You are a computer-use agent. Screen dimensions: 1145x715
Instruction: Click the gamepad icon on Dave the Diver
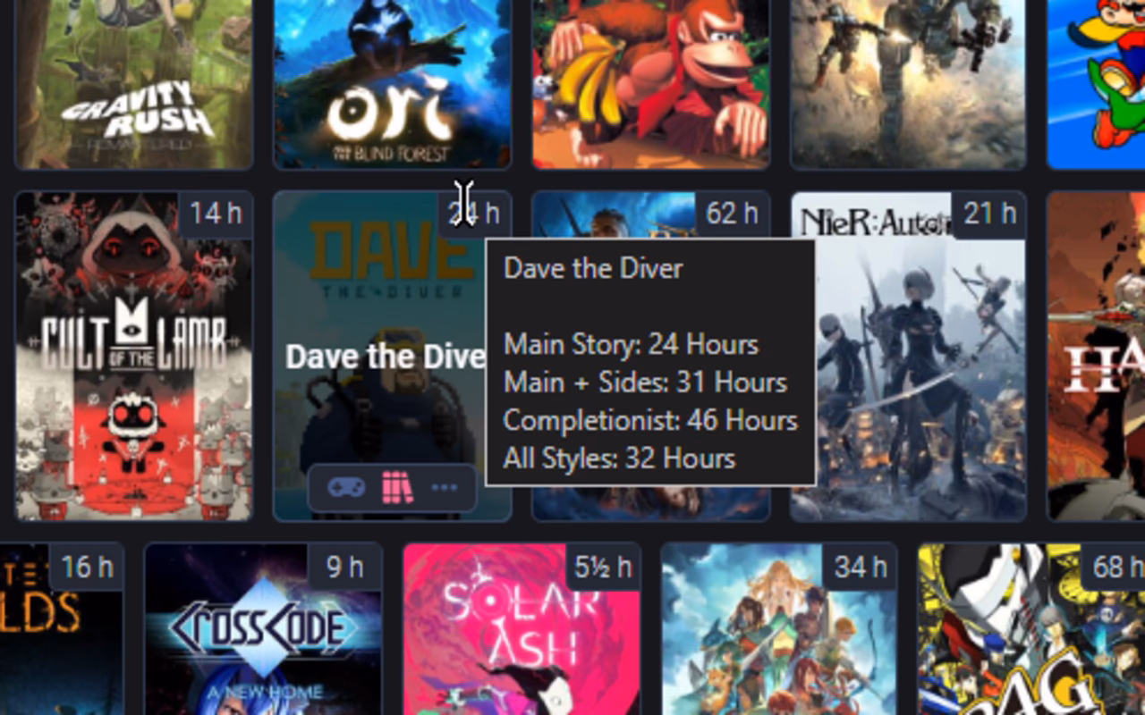click(345, 488)
